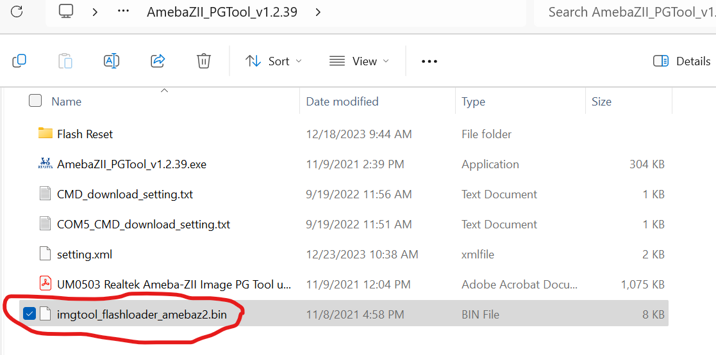
Task: Open the View dropdown menu
Action: (x=359, y=61)
